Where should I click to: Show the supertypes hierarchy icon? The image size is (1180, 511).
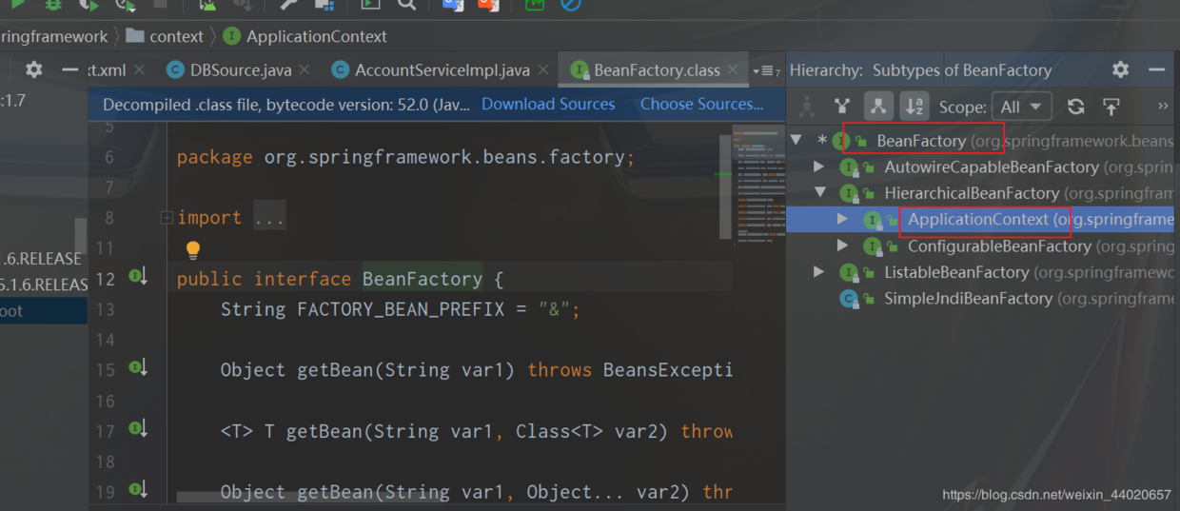(x=841, y=107)
